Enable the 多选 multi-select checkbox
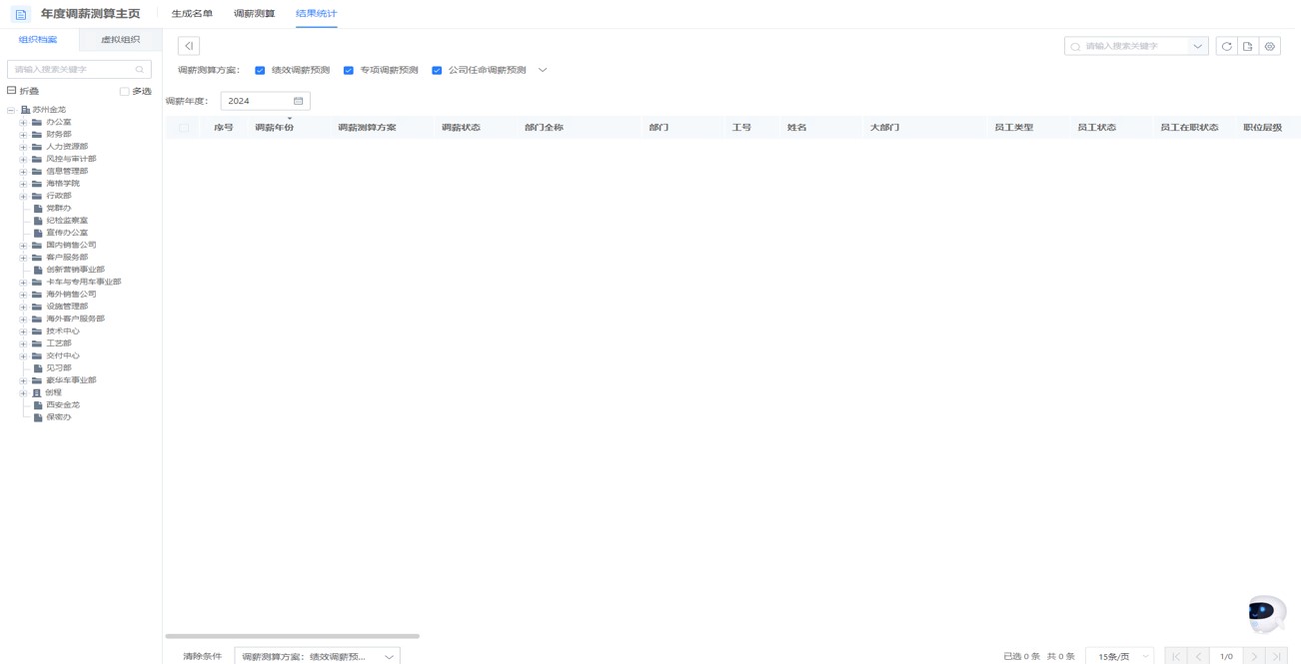 point(125,92)
